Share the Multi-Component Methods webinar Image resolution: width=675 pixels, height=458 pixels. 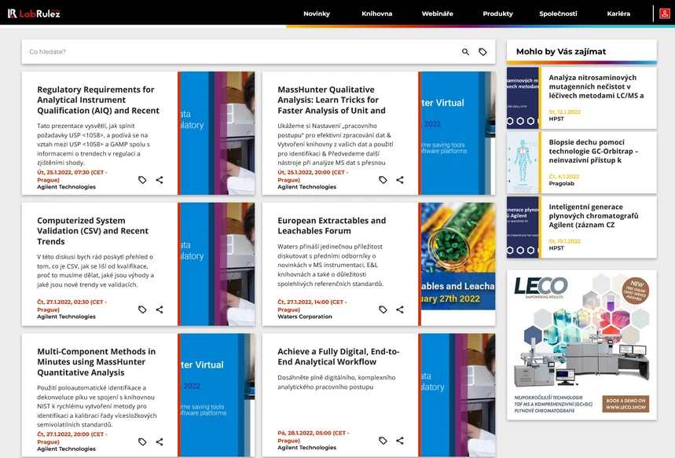pyautogui.click(x=160, y=442)
